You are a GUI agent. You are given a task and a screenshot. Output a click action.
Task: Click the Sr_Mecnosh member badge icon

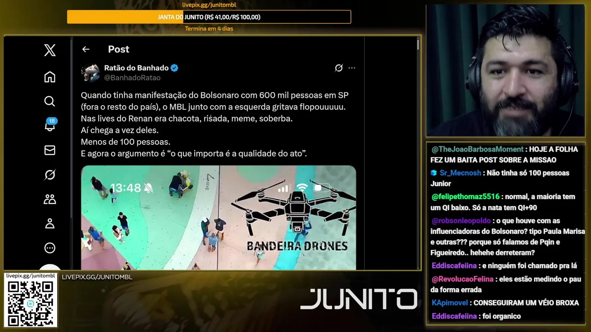click(434, 173)
